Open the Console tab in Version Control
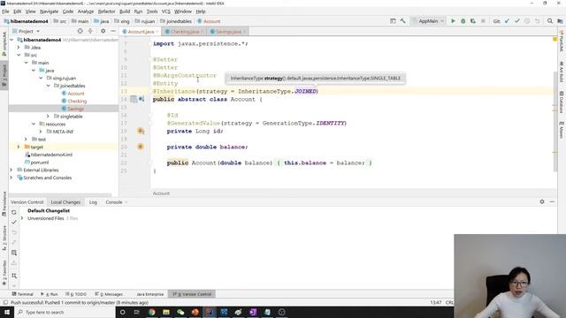566x318 pixels. (x=114, y=202)
